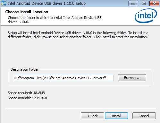Click the separator line above the bottom buttons
Image resolution: width=160 pixels, height=123 pixels.
click(x=81, y=108)
